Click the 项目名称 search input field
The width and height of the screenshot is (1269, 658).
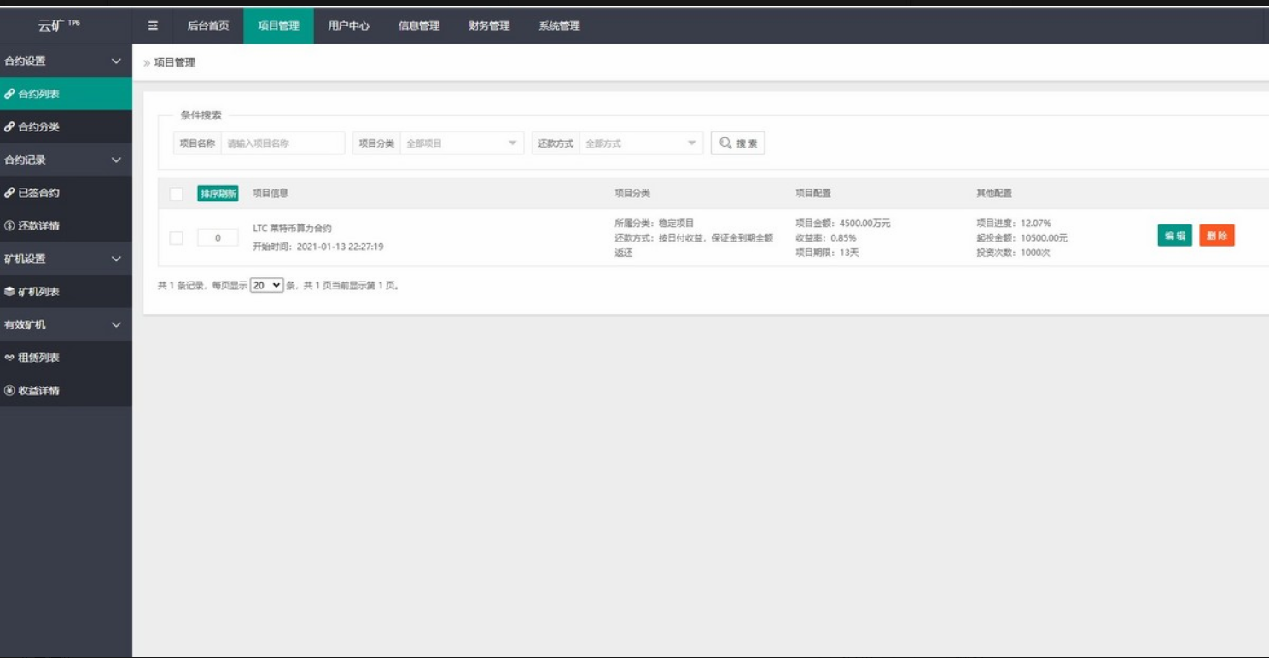(282, 143)
